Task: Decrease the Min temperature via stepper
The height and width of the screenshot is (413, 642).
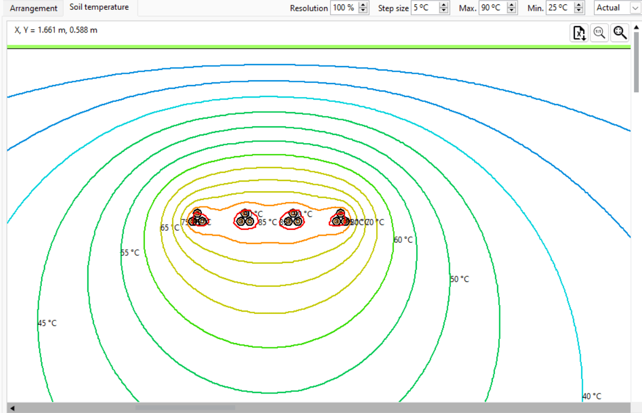Action: click(579, 10)
